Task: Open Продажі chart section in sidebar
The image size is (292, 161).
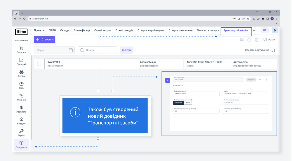Action: click(21, 61)
